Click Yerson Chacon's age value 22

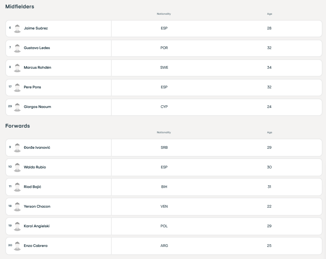pyautogui.click(x=269, y=207)
